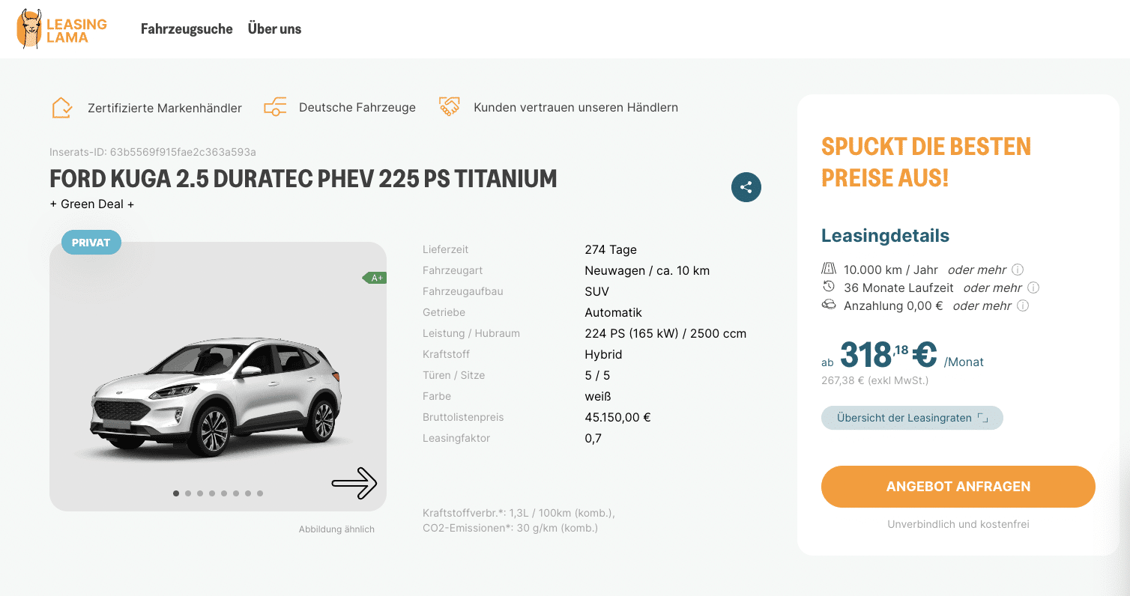The image size is (1130, 596).
Task: Click the round share icon button
Action: [x=746, y=187]
